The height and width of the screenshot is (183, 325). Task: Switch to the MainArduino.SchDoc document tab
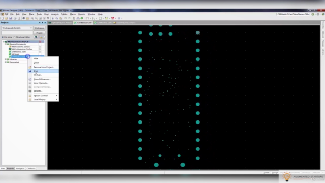124,23
